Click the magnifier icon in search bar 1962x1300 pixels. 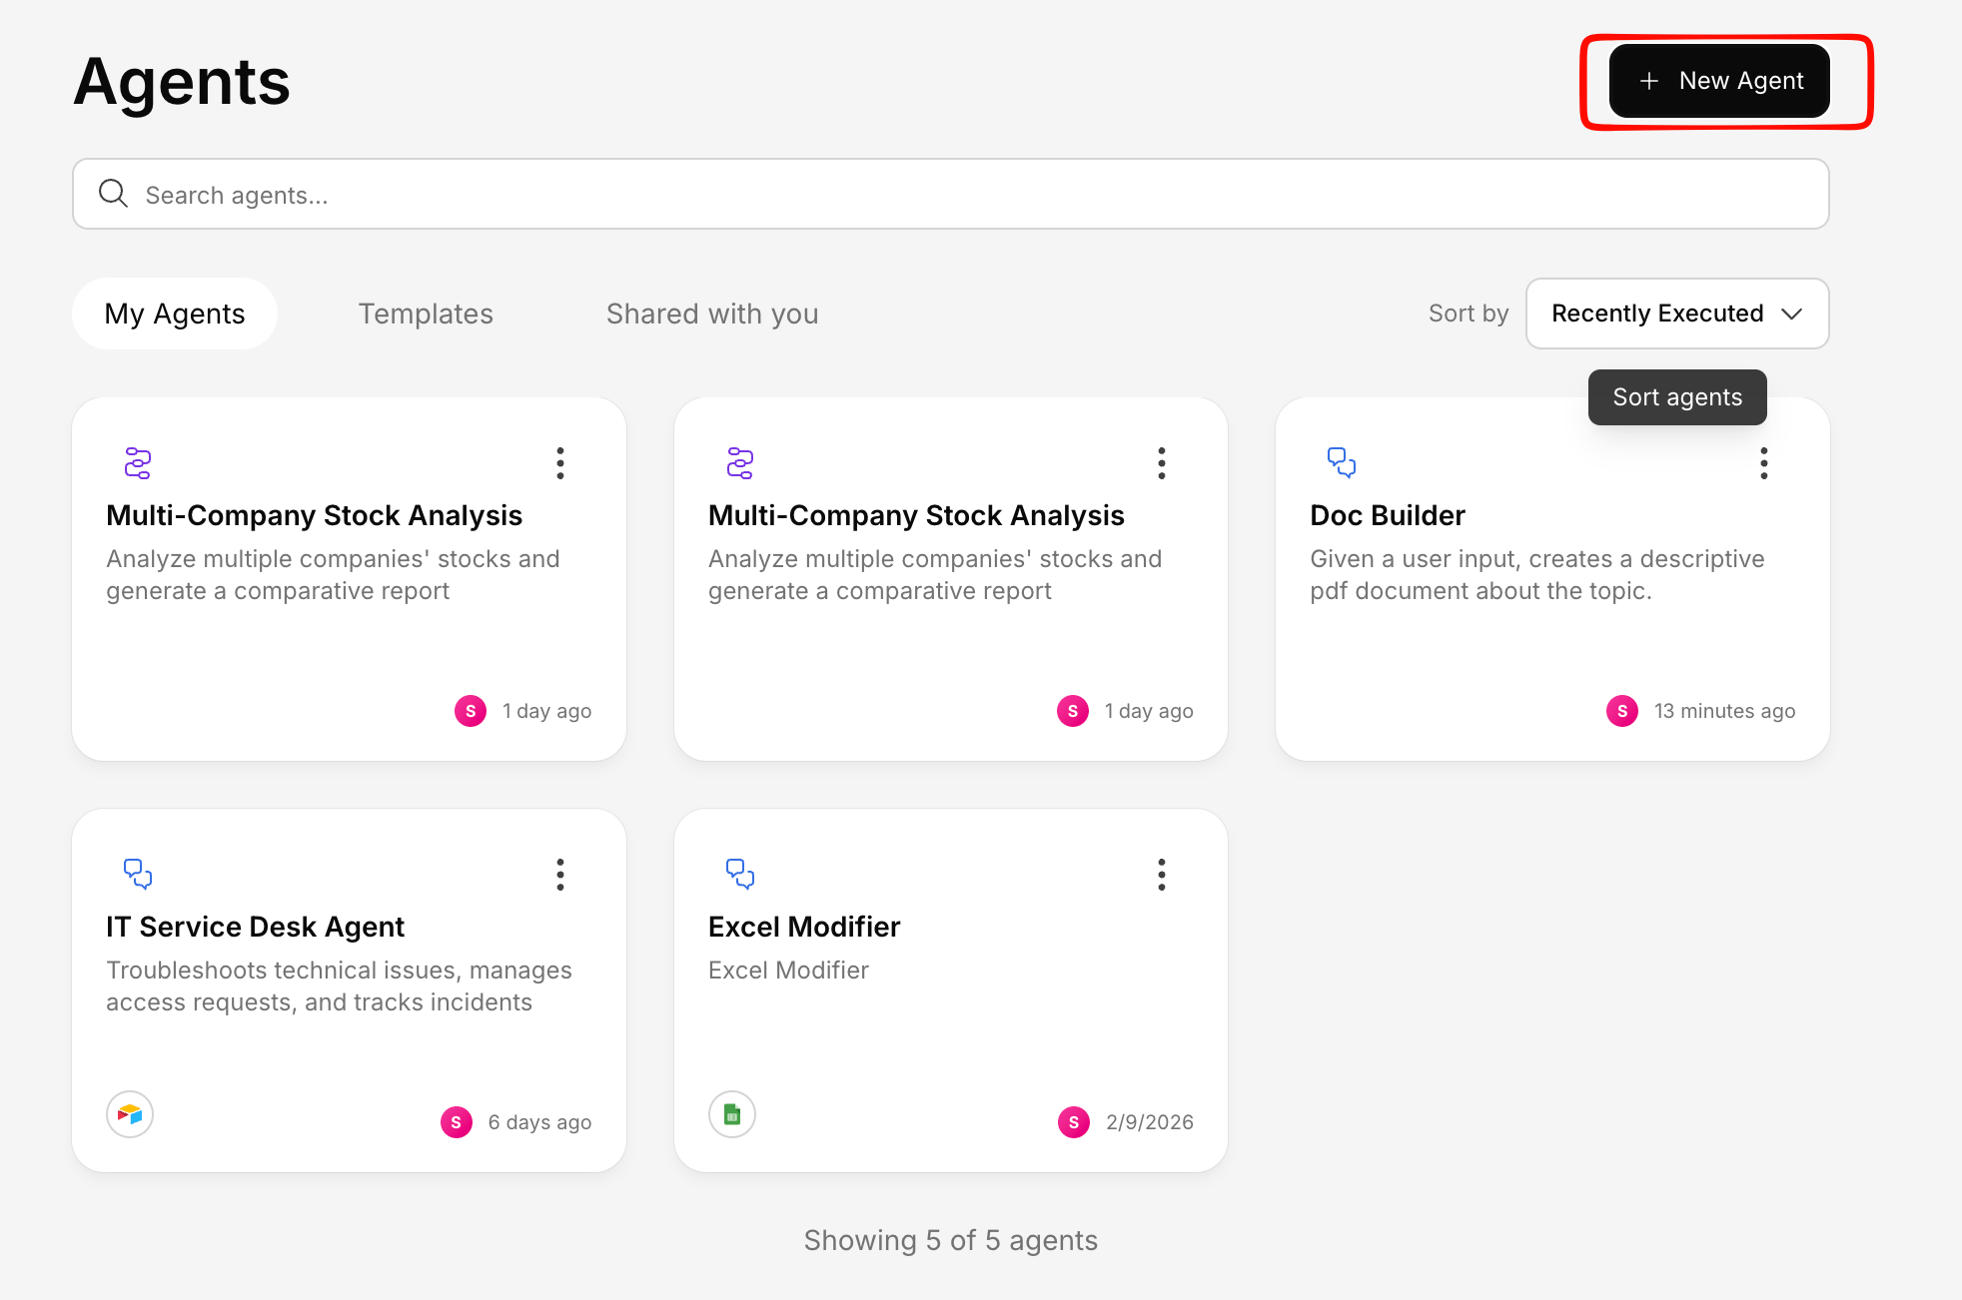click(x=114, y=194)
